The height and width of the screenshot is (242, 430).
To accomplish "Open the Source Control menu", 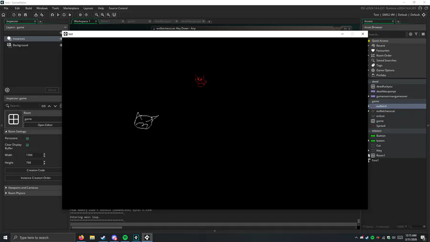I will click(118, 8).
